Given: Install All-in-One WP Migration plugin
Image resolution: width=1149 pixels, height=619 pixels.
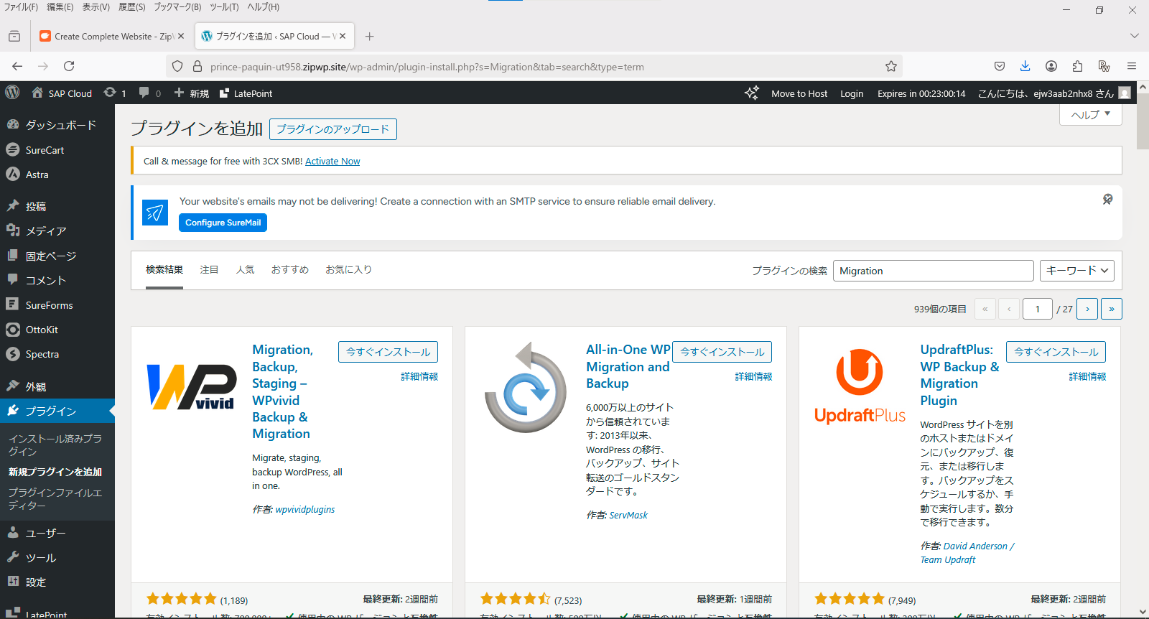Looking at the screenshot, I should [x=722, y=352].
